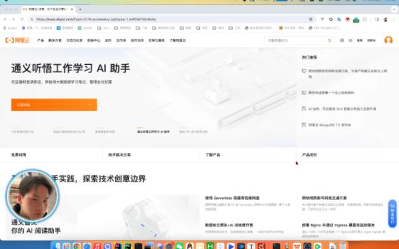Select the 通义听悟工作学习 AI 助手 carousel tab
The width and height of the screenshot is (399, 249).
(153, 132)
